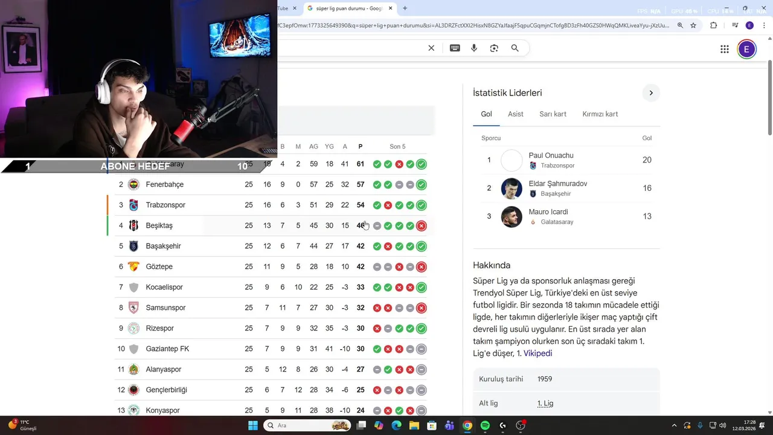
Task: Click Mauro Icardi's photo thumbnail
Action: 512,216
